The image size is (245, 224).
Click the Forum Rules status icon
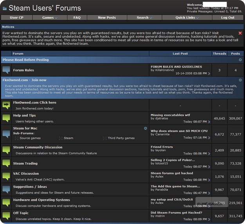click(x=6, y=70)
